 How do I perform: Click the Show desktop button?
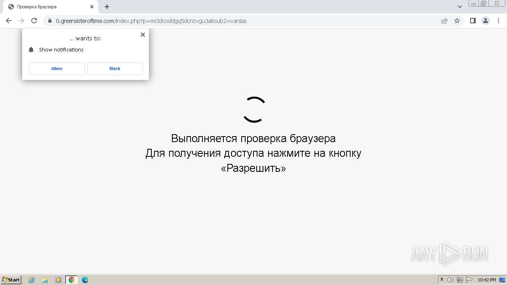coord(503,280)
